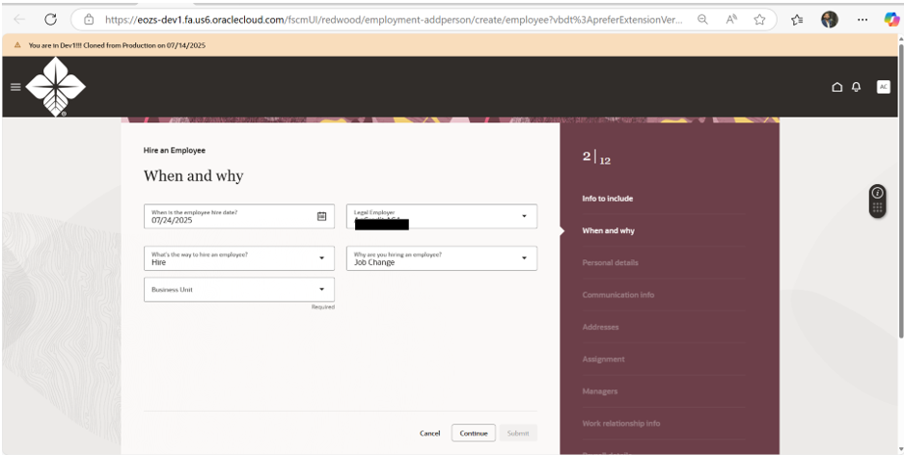Click the Submit button

518,433
